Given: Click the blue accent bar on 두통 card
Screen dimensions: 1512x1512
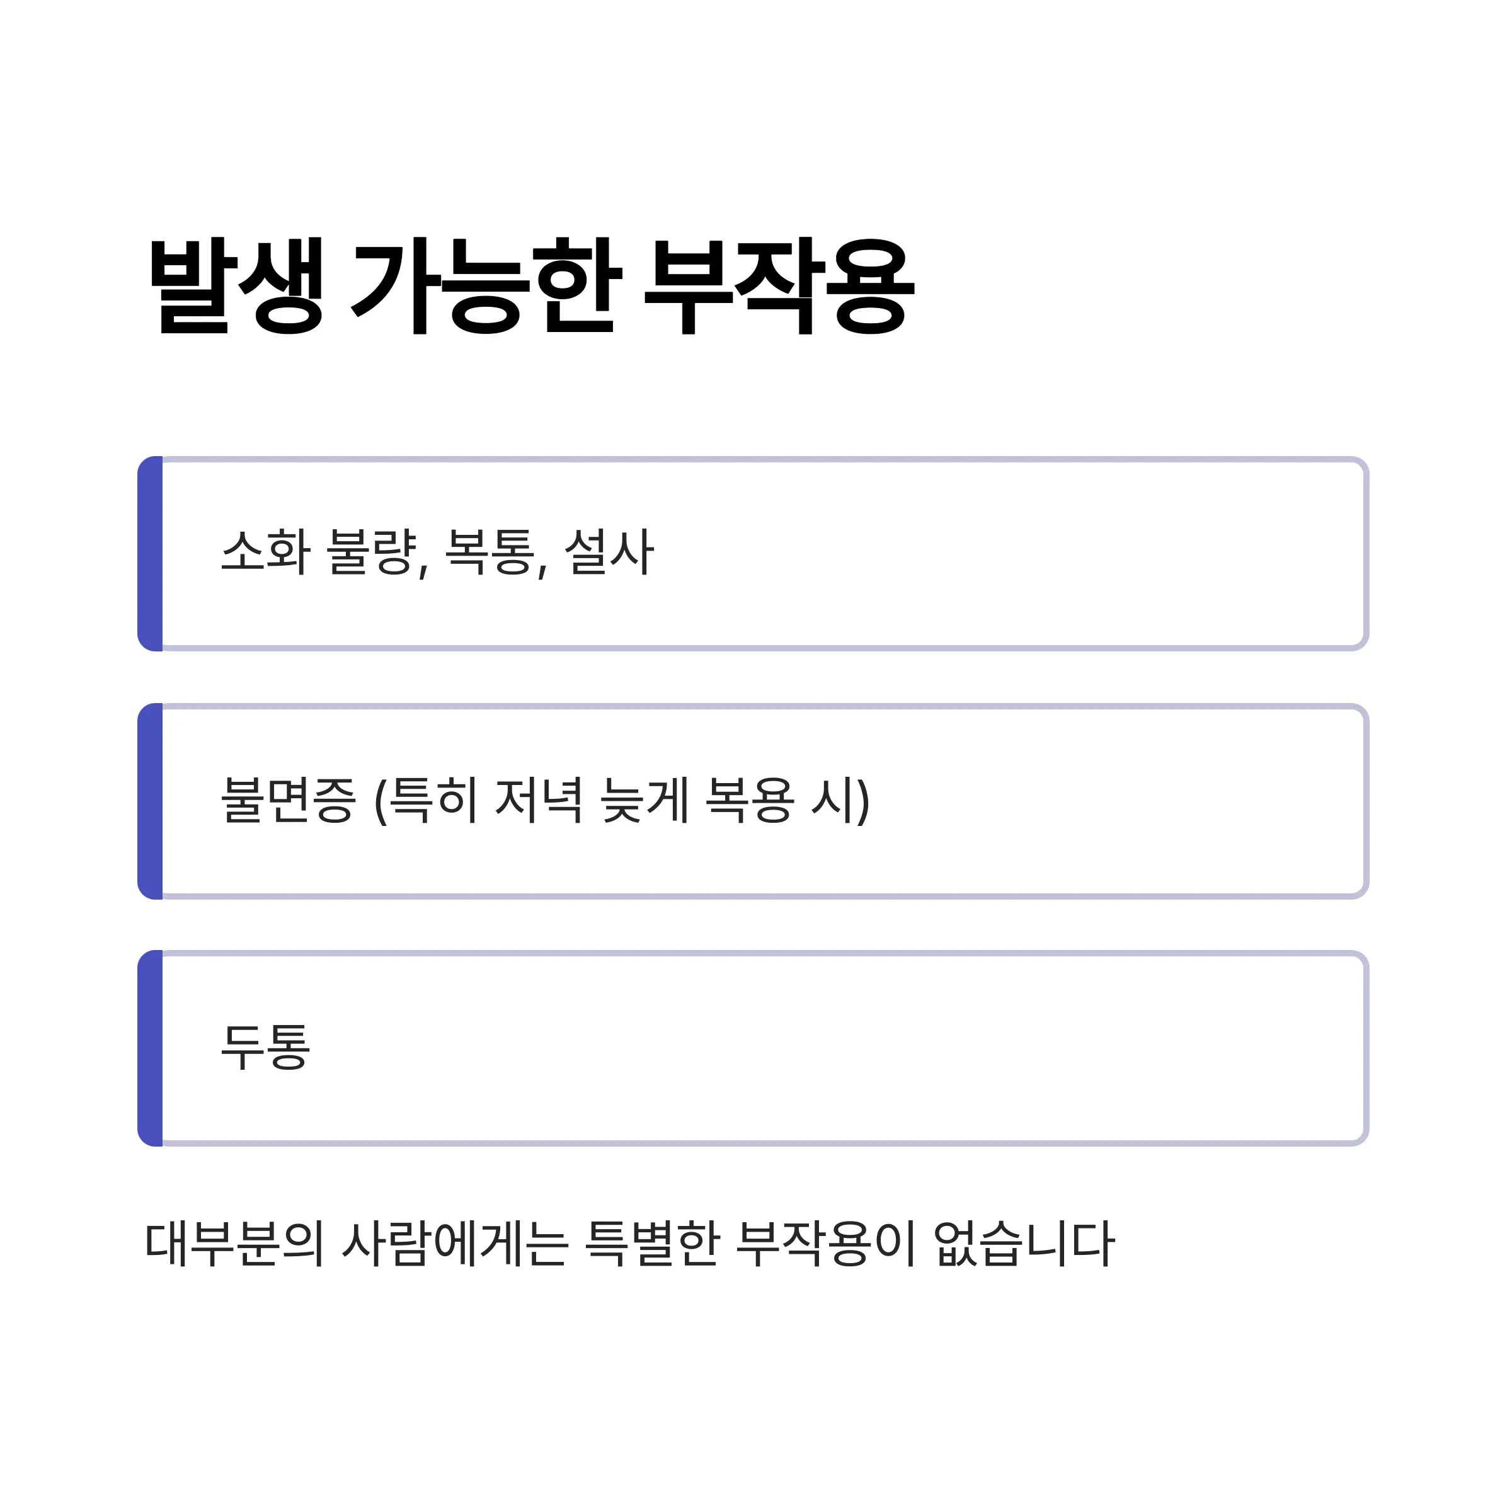Looking at the screenshot, I should pyautogui.click(x=151, y=1048).
